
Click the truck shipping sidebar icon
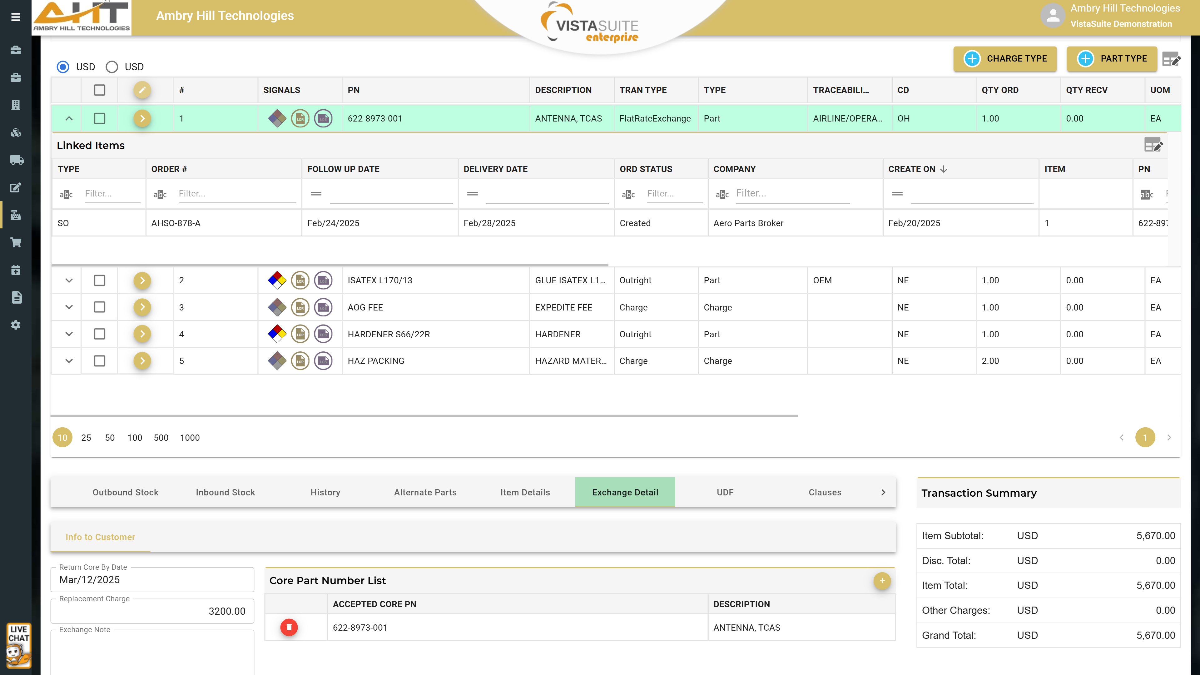pos(16,160)
